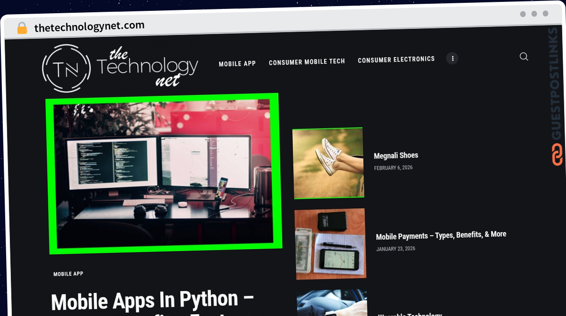Screen dimensions: 566x316
Task: Click the January 23, 2026 date
Action: click(x=396, y=249)
